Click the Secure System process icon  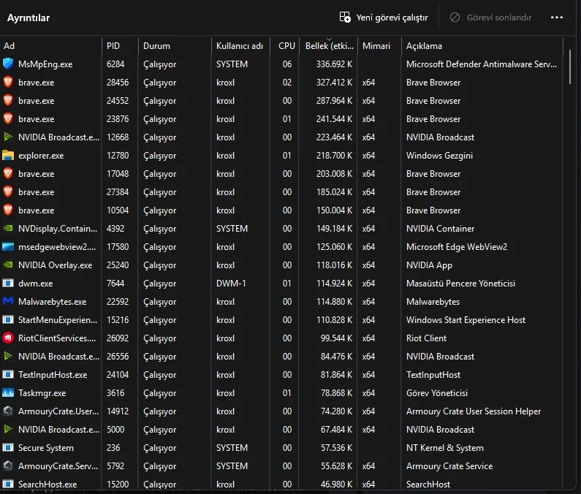point(8,447)
